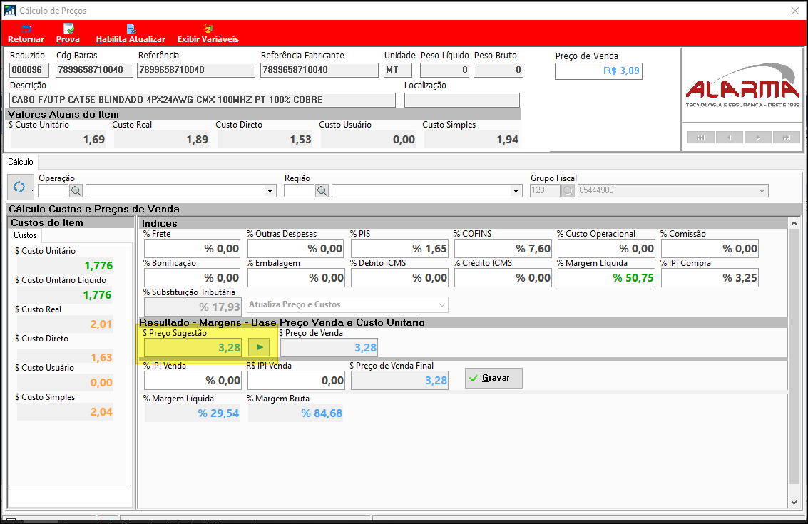Click % Débito ICMS input field

pyautogui.click(x=399, y=278)
